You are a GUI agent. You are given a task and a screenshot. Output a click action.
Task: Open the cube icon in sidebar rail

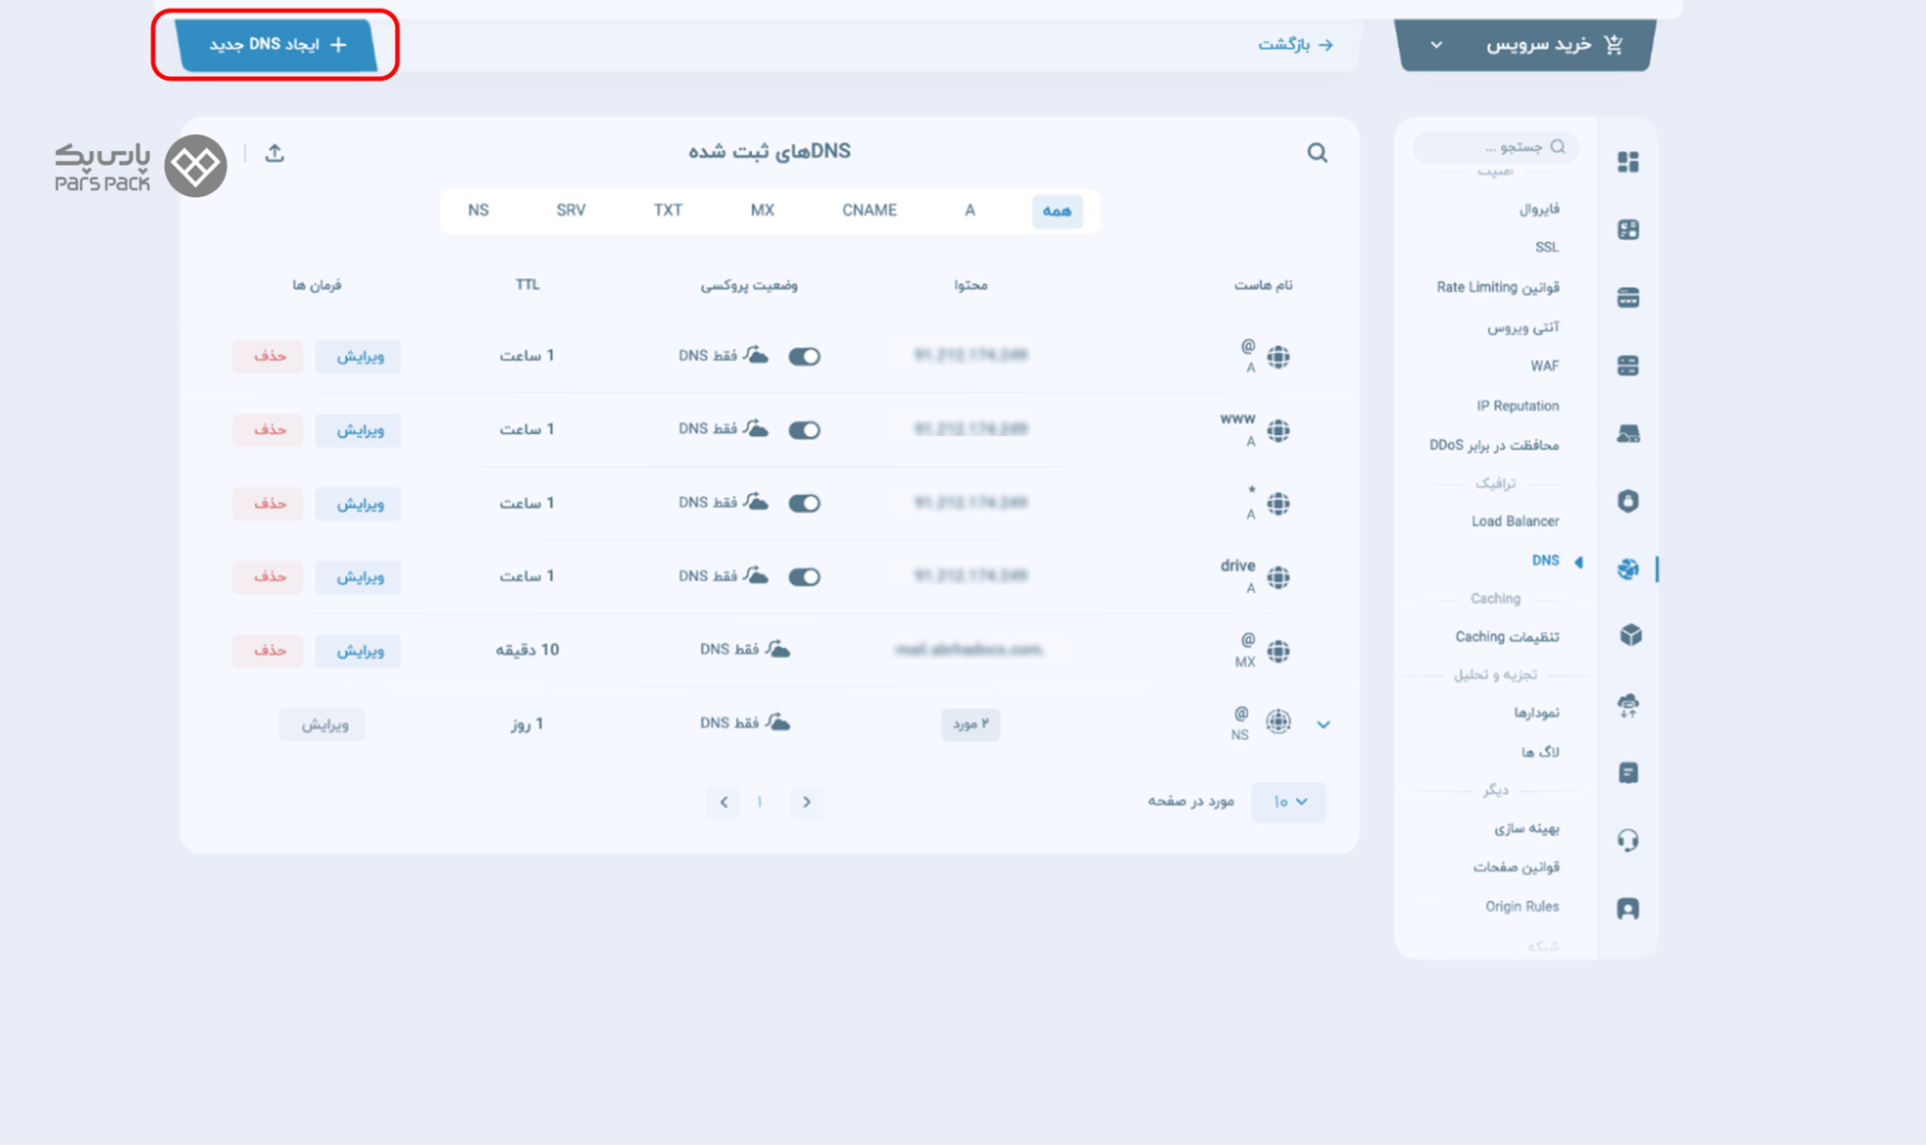click(1629, 636)
